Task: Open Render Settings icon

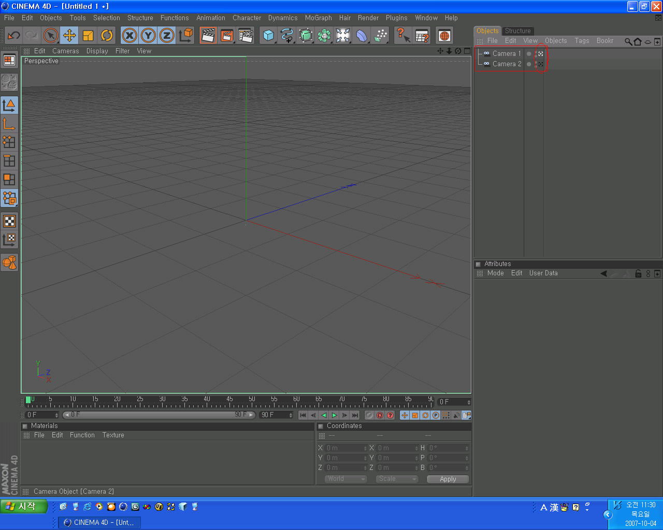Action: pos(246,36)
